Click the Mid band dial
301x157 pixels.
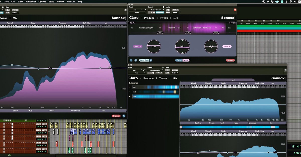coord(182,46)
